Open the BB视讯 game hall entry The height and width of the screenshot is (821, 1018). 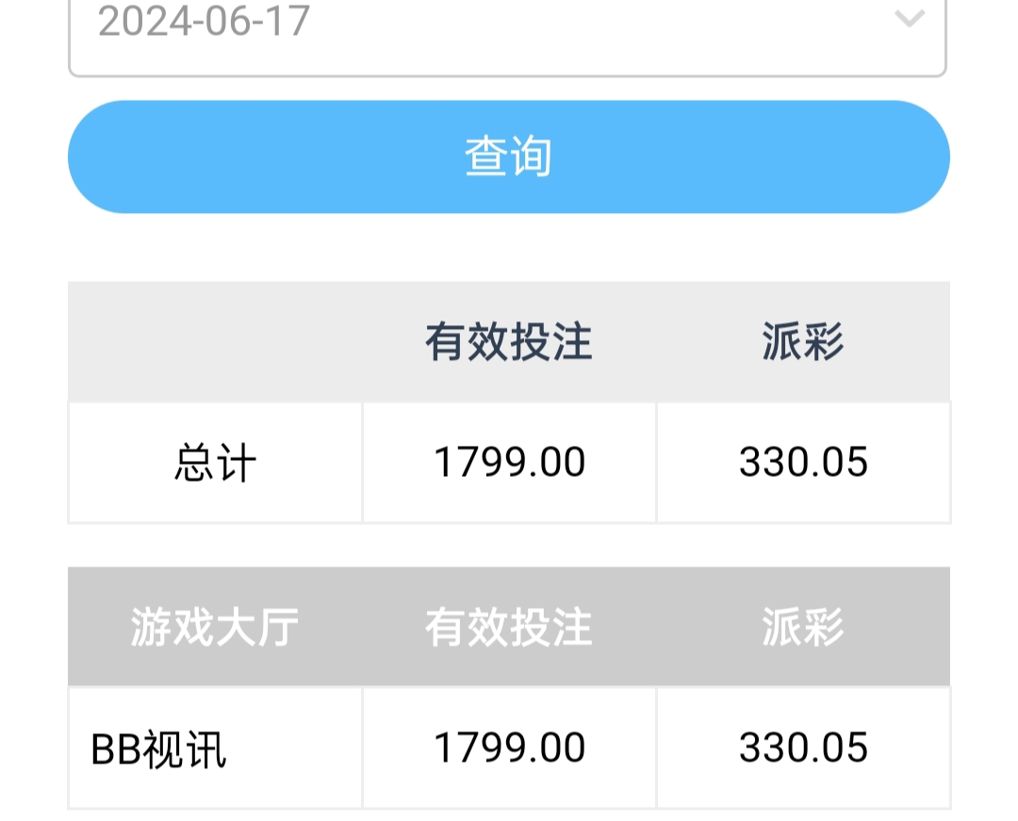point(158,749)
